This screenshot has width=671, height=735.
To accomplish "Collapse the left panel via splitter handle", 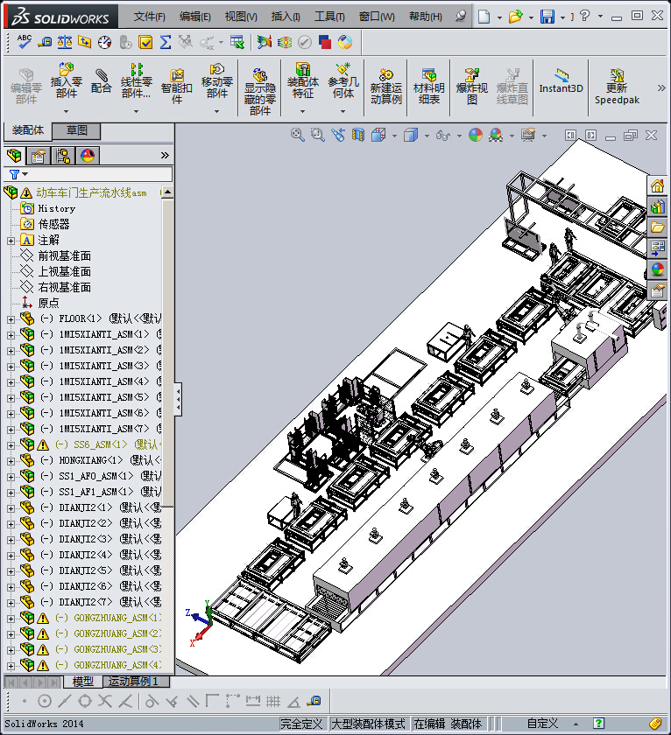I will [x=178, y=399].
